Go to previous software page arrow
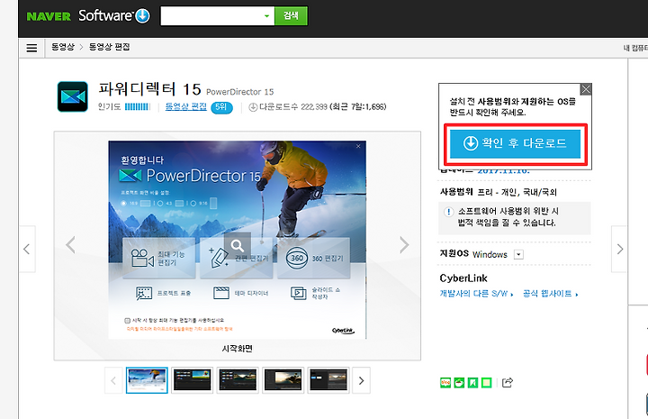The height and width of the screenshot is (419, 648). (27, 249)
